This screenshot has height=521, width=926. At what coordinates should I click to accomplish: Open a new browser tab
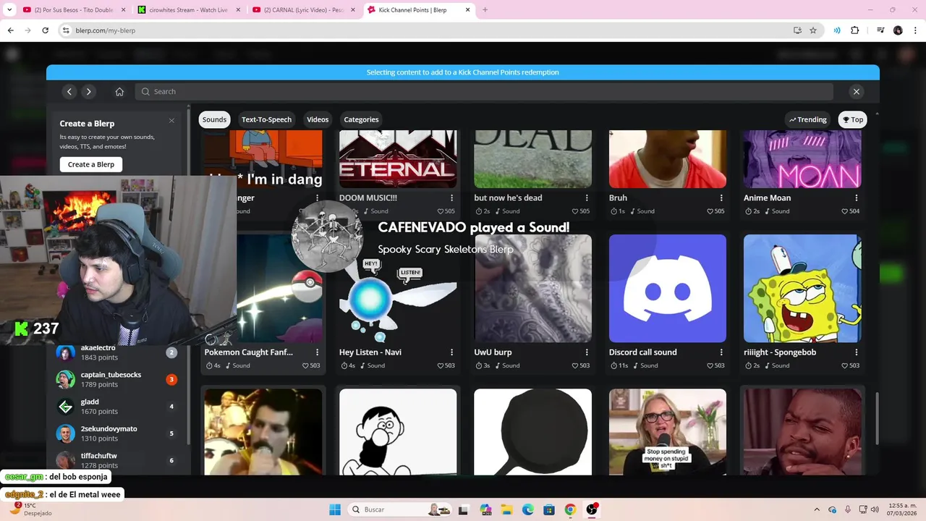coord(485,10)
